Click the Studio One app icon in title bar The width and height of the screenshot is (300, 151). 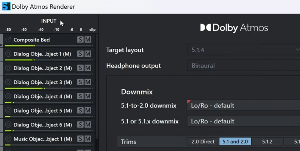6,6
